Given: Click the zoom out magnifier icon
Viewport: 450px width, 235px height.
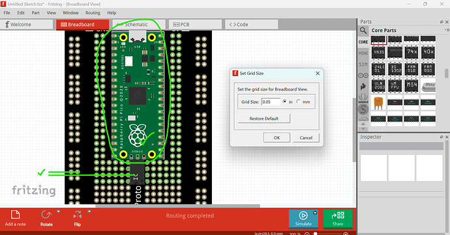Looking at the screenshot, I should click(x=307, y=234).
